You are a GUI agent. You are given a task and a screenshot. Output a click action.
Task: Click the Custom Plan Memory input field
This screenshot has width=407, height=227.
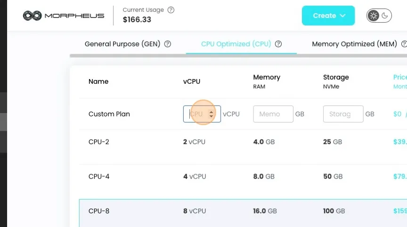(x=273, y=114)
